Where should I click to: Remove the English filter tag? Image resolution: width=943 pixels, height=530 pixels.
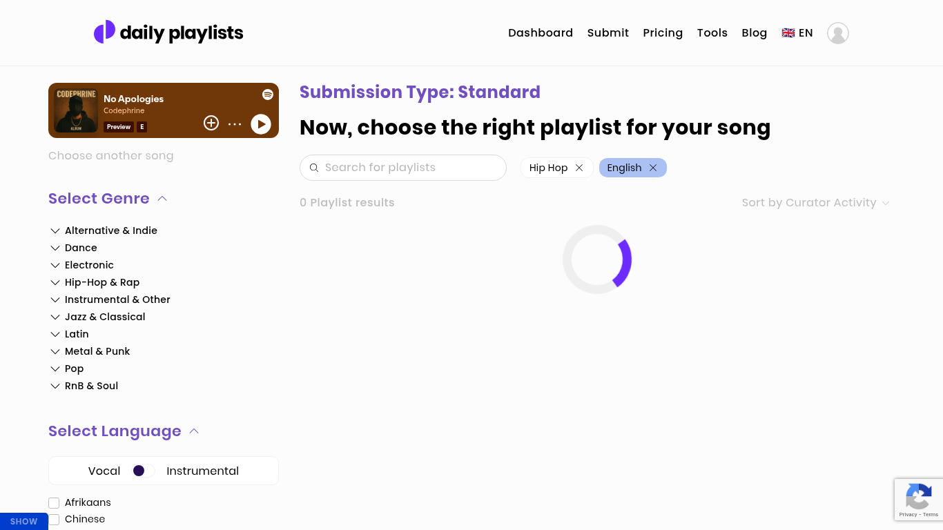[653, 168]
